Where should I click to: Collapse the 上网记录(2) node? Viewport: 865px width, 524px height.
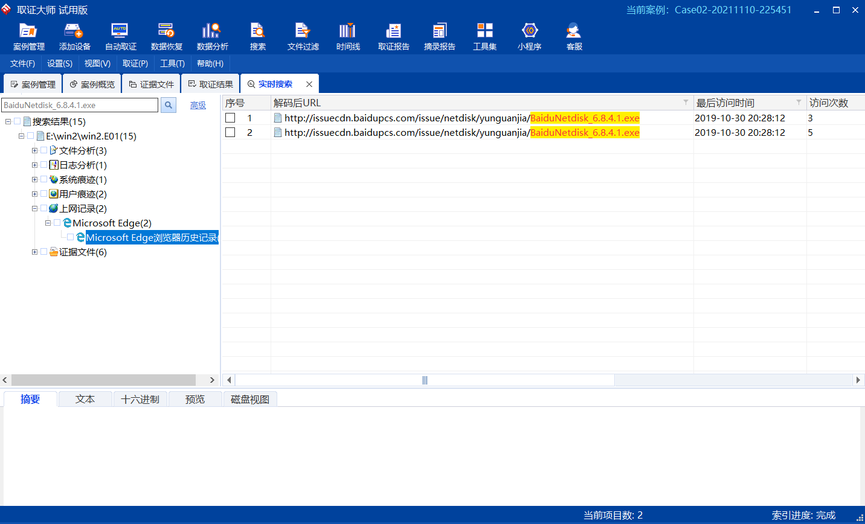(34, 208)
